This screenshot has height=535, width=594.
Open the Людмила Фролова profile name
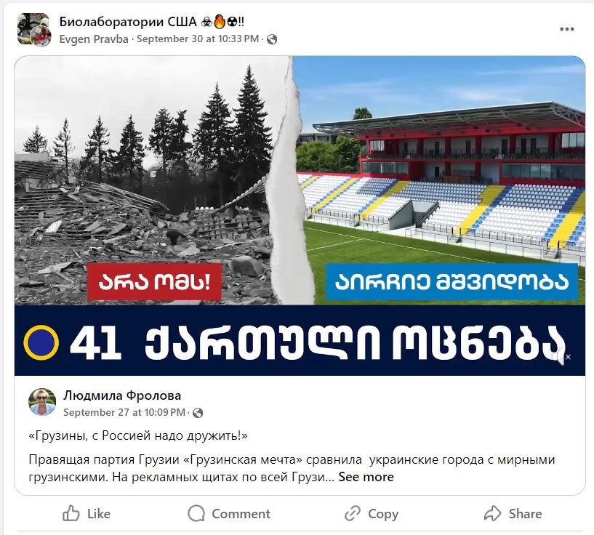pos(122,395)
